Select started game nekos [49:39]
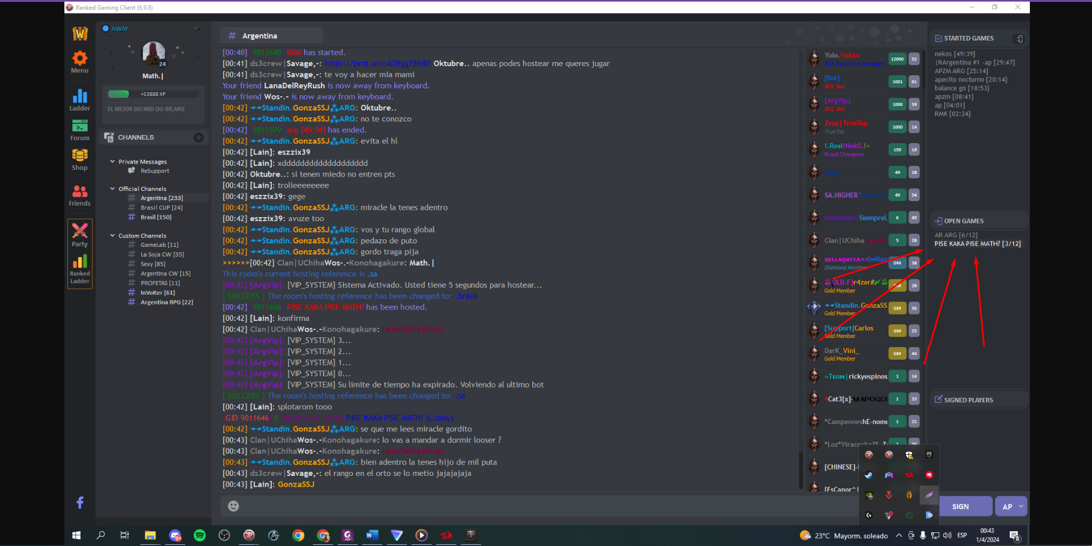Screen dimensions: 1092x546 click(955, 54)
